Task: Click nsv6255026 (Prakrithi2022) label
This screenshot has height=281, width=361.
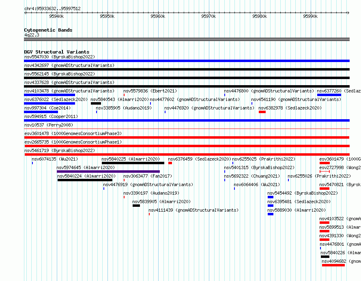Action: click(319, 176)
